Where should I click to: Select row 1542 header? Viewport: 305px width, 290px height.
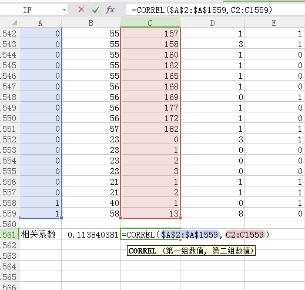click(x=9, y=34)
